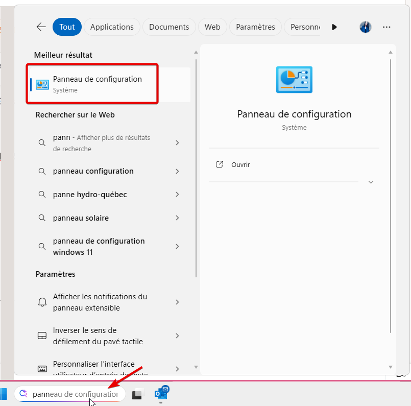Switch to the Personnes tab
The image size is (411, 406).
302,27
